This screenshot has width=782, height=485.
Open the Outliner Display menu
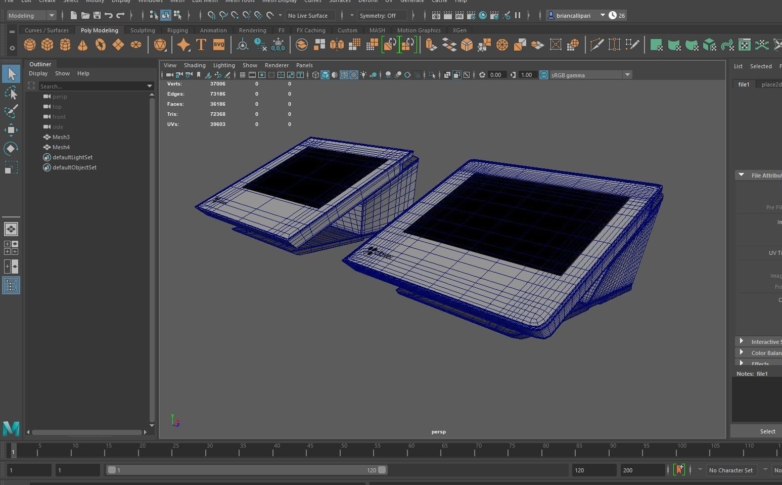(x=38, y=73)
